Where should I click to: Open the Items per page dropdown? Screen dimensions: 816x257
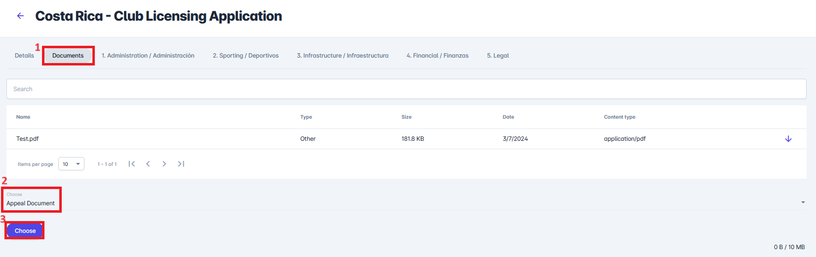71,164
